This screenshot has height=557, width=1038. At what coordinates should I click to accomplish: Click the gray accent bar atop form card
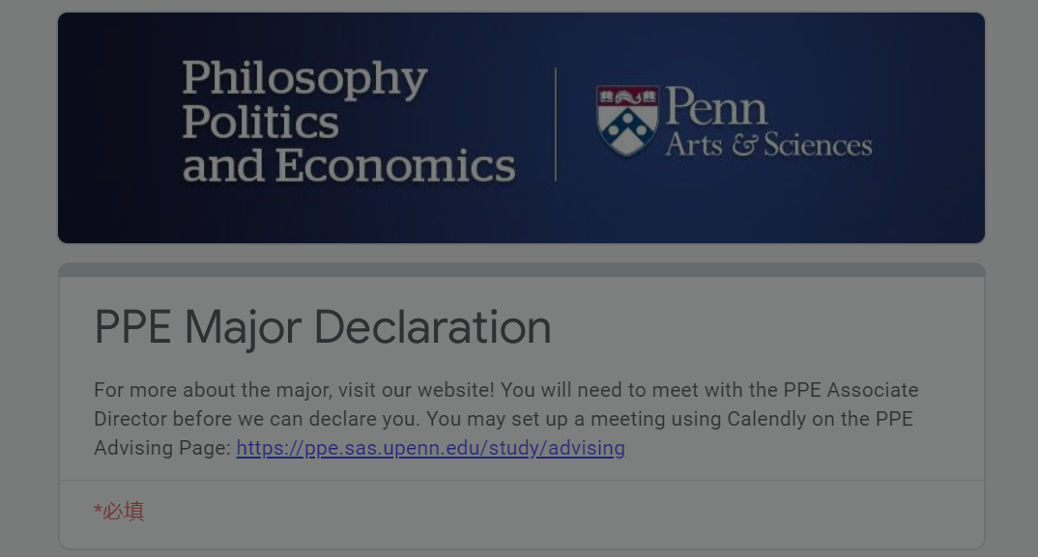(521, 270)
